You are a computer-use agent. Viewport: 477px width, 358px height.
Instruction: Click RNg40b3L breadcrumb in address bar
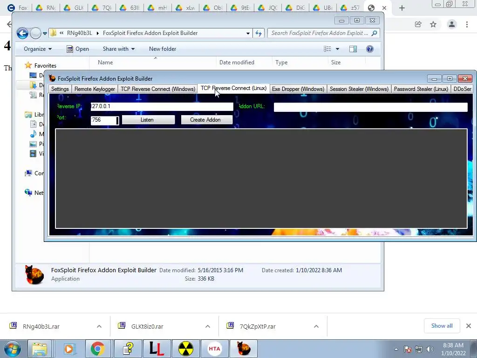tap(79, 33)
